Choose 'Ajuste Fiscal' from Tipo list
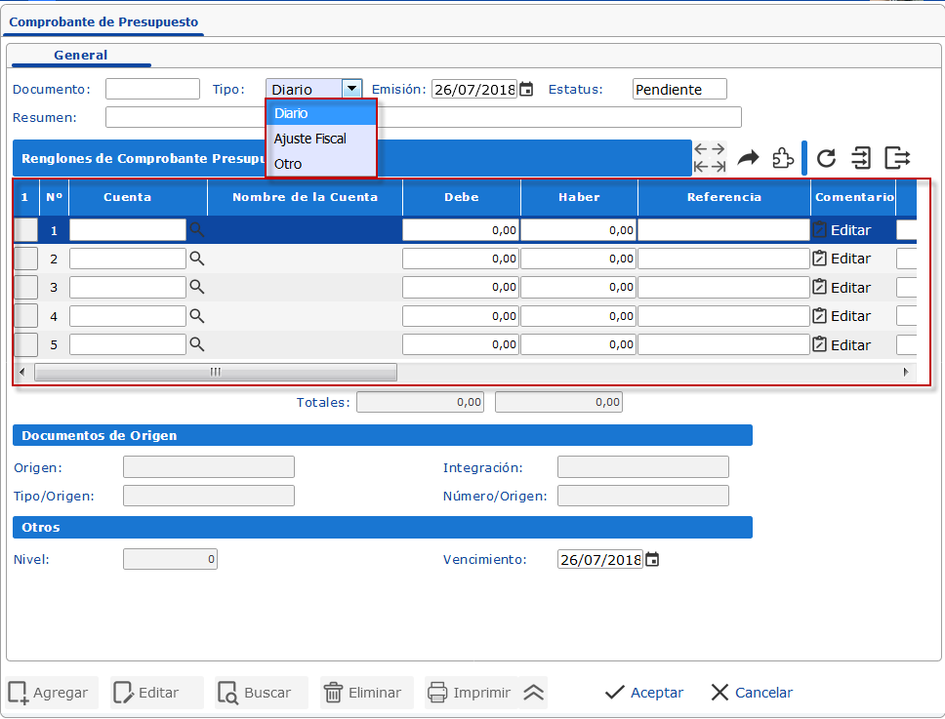Image resolution: width=945 pixels, height=719 pixels. [x=310, y=139]
